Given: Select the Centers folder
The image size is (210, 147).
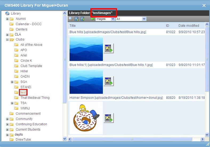Looking at the screenshot, I should 21,29.
